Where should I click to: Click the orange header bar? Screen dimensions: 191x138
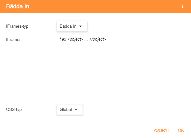coord(96,6)
